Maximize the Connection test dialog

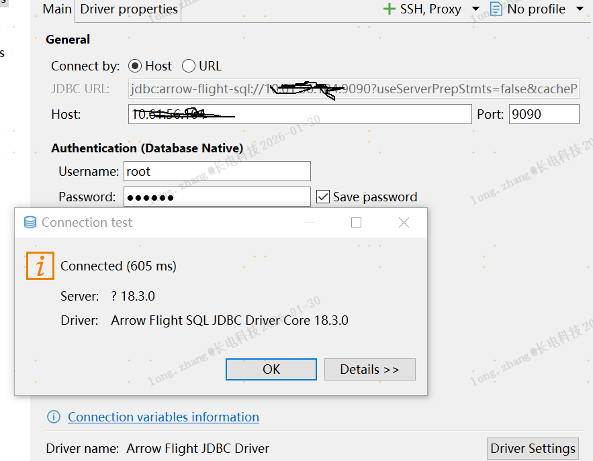click(x=357, y=223)
